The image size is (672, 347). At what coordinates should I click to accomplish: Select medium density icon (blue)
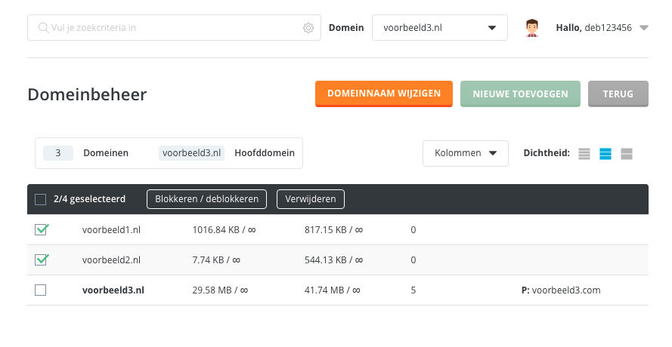click(x=605, y=154)
